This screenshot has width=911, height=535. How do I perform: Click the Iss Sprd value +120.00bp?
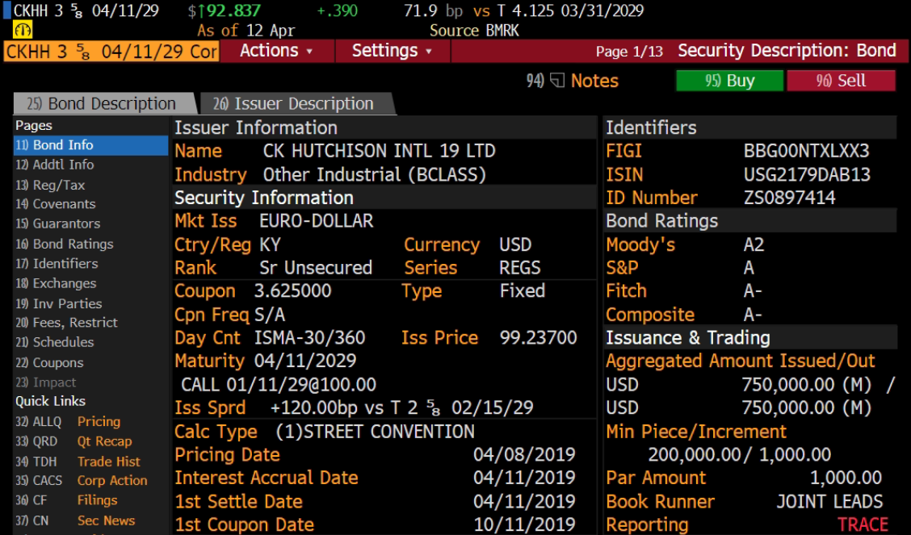point(313,408)
